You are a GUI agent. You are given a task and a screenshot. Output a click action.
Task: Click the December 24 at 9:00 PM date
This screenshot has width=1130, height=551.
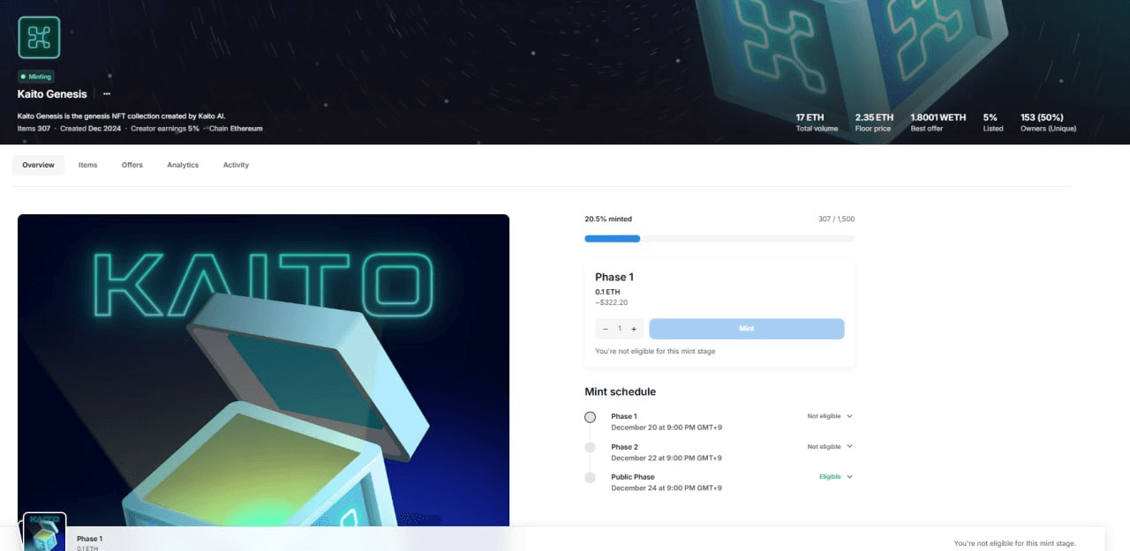(x=667, y=488)
